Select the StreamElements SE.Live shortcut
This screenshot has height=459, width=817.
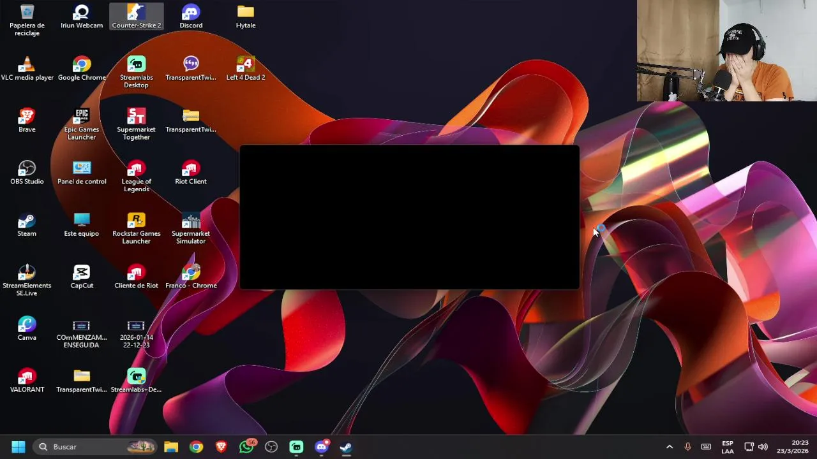click(x=27, y=280)
